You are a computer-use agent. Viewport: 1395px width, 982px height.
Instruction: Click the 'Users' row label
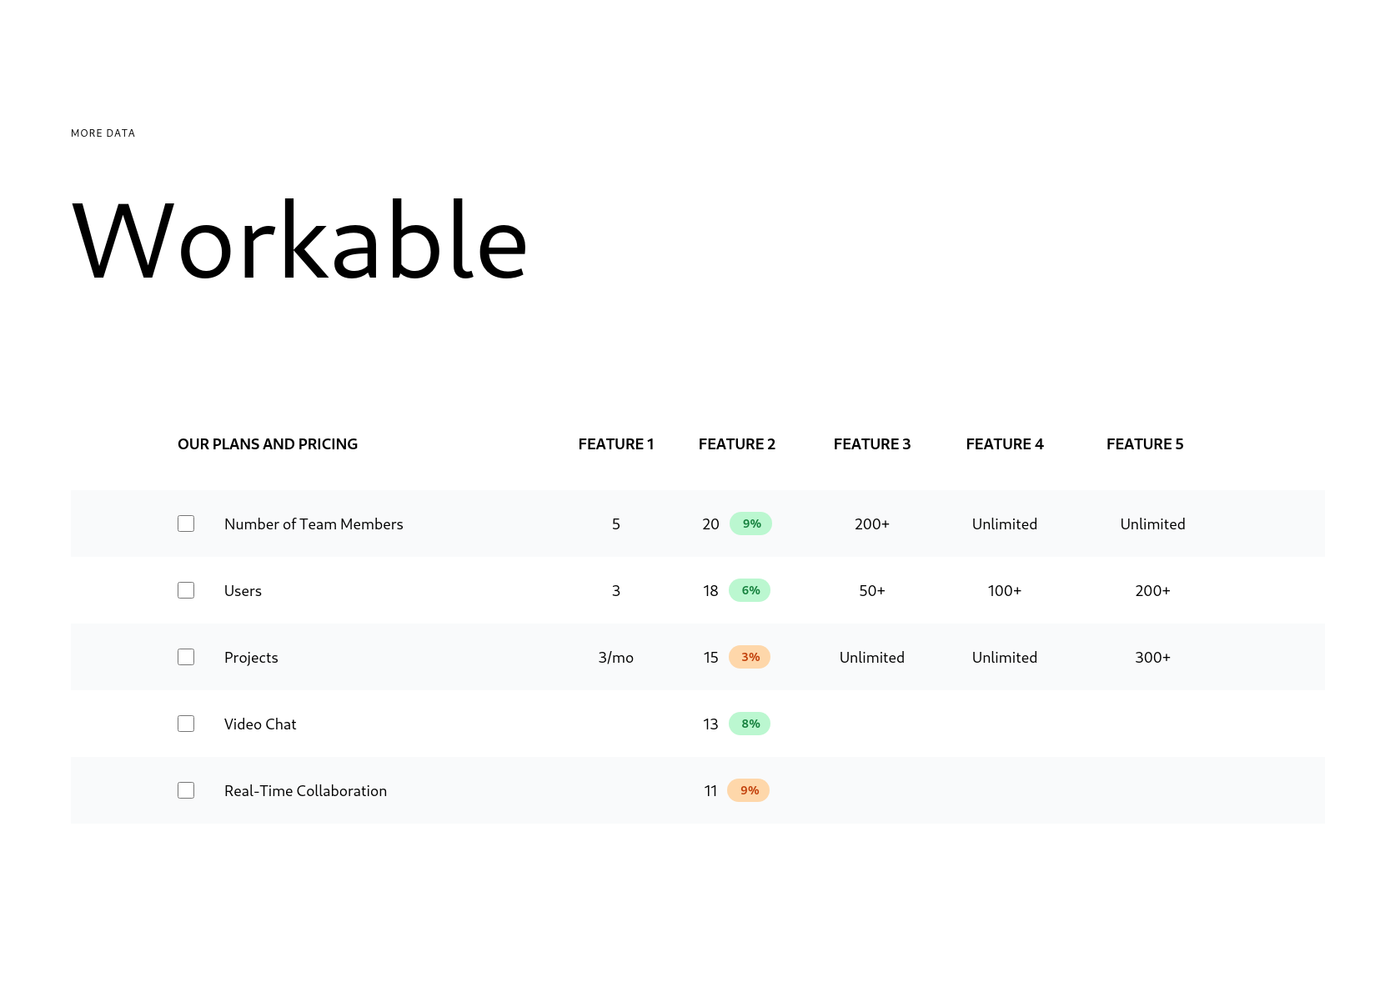243,591
